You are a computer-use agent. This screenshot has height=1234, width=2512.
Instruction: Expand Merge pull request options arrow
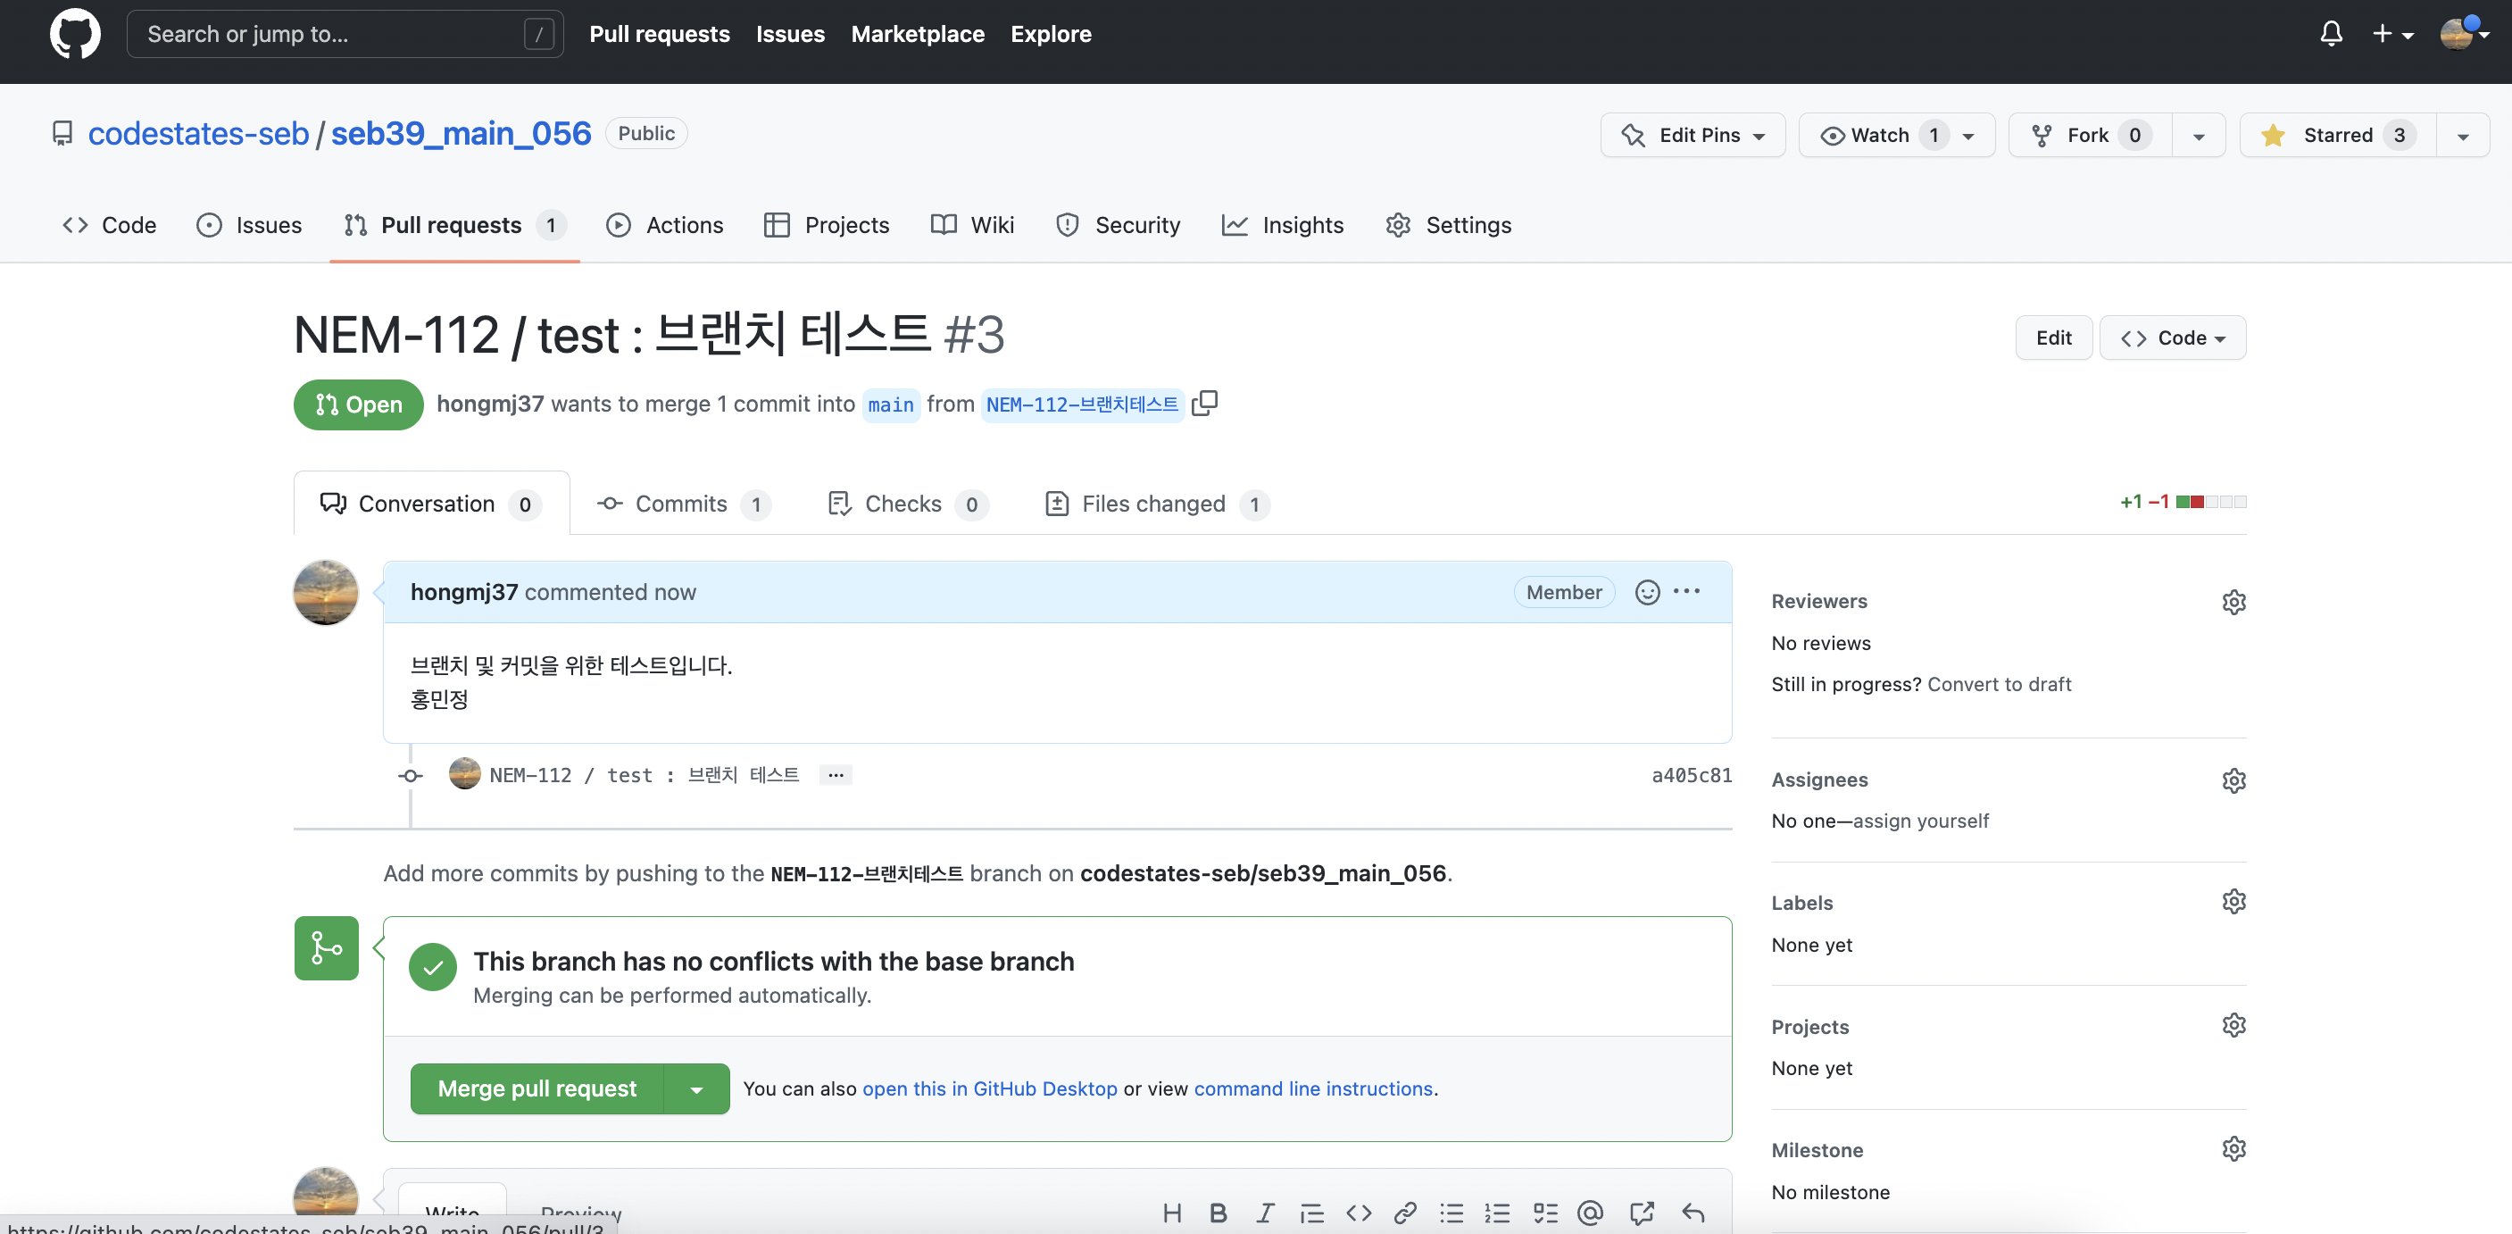(696, 1089)
